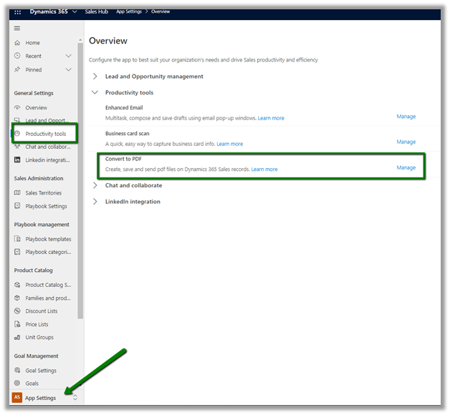Click the Dynamics 365 title text
Screen dimensions: 450x415
[49, 11]
